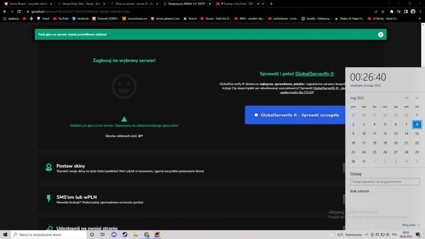425x239 pixels.
Task: Open the Spotify bookmark
Action: pyautogui.click(x=316, y=19)
